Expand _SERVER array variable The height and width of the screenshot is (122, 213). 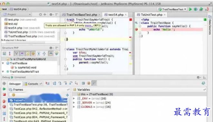(74, 103)
